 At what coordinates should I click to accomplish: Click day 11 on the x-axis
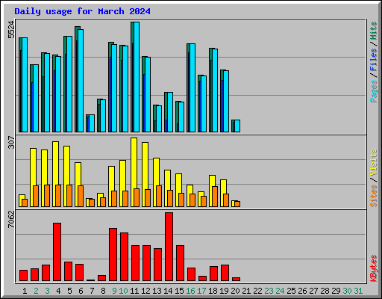pos(134,291)
